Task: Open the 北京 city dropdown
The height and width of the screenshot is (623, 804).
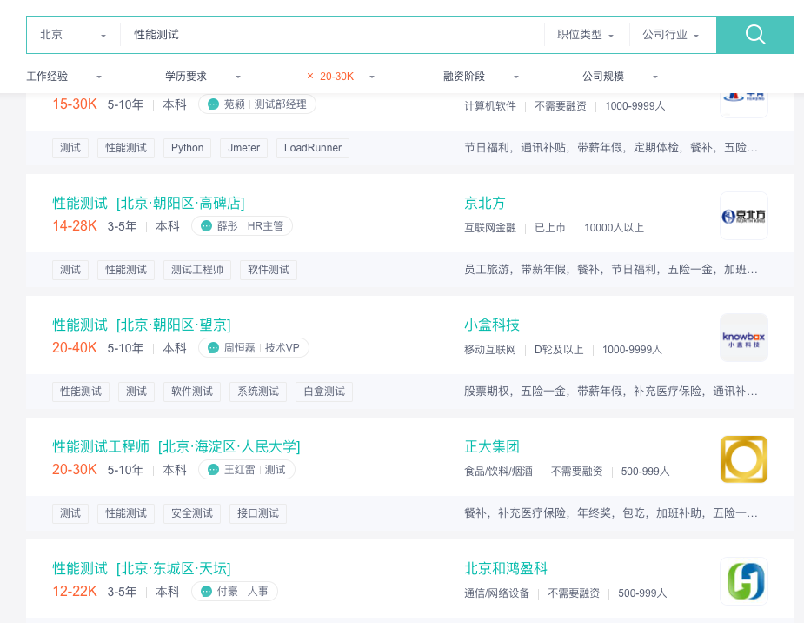Action: 73,35
